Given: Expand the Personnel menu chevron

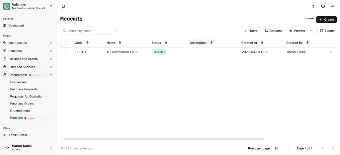Looking at the screenshot, I should [x=51, y=51].
